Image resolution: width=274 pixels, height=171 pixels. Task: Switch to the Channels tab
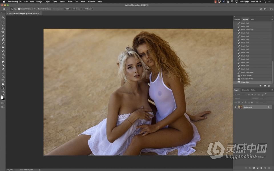coord(245,90)
